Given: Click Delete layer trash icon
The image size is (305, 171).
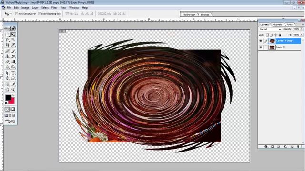Looking at the screenshot, I should click(x=298, y=147).
